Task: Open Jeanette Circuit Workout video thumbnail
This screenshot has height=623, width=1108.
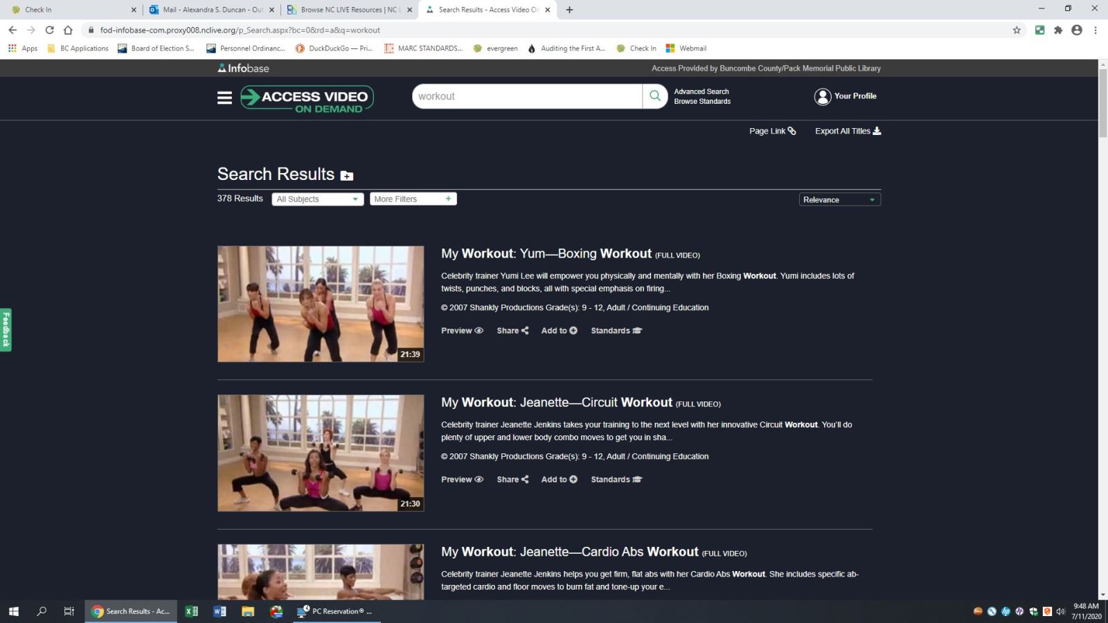Action: click(x=321, y=453)
